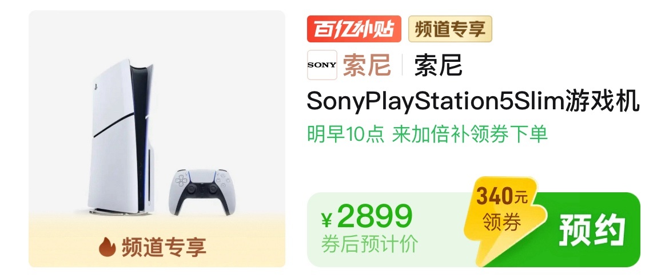Screen dimensions: 669x277
Task: Open the brown 索尼 brand store link
Action: (x=367, y=65)
